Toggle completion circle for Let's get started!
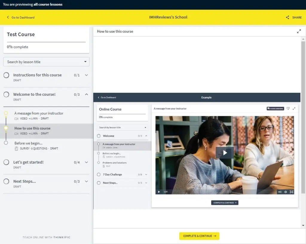 pyautogui.click(x=6, y=162)
